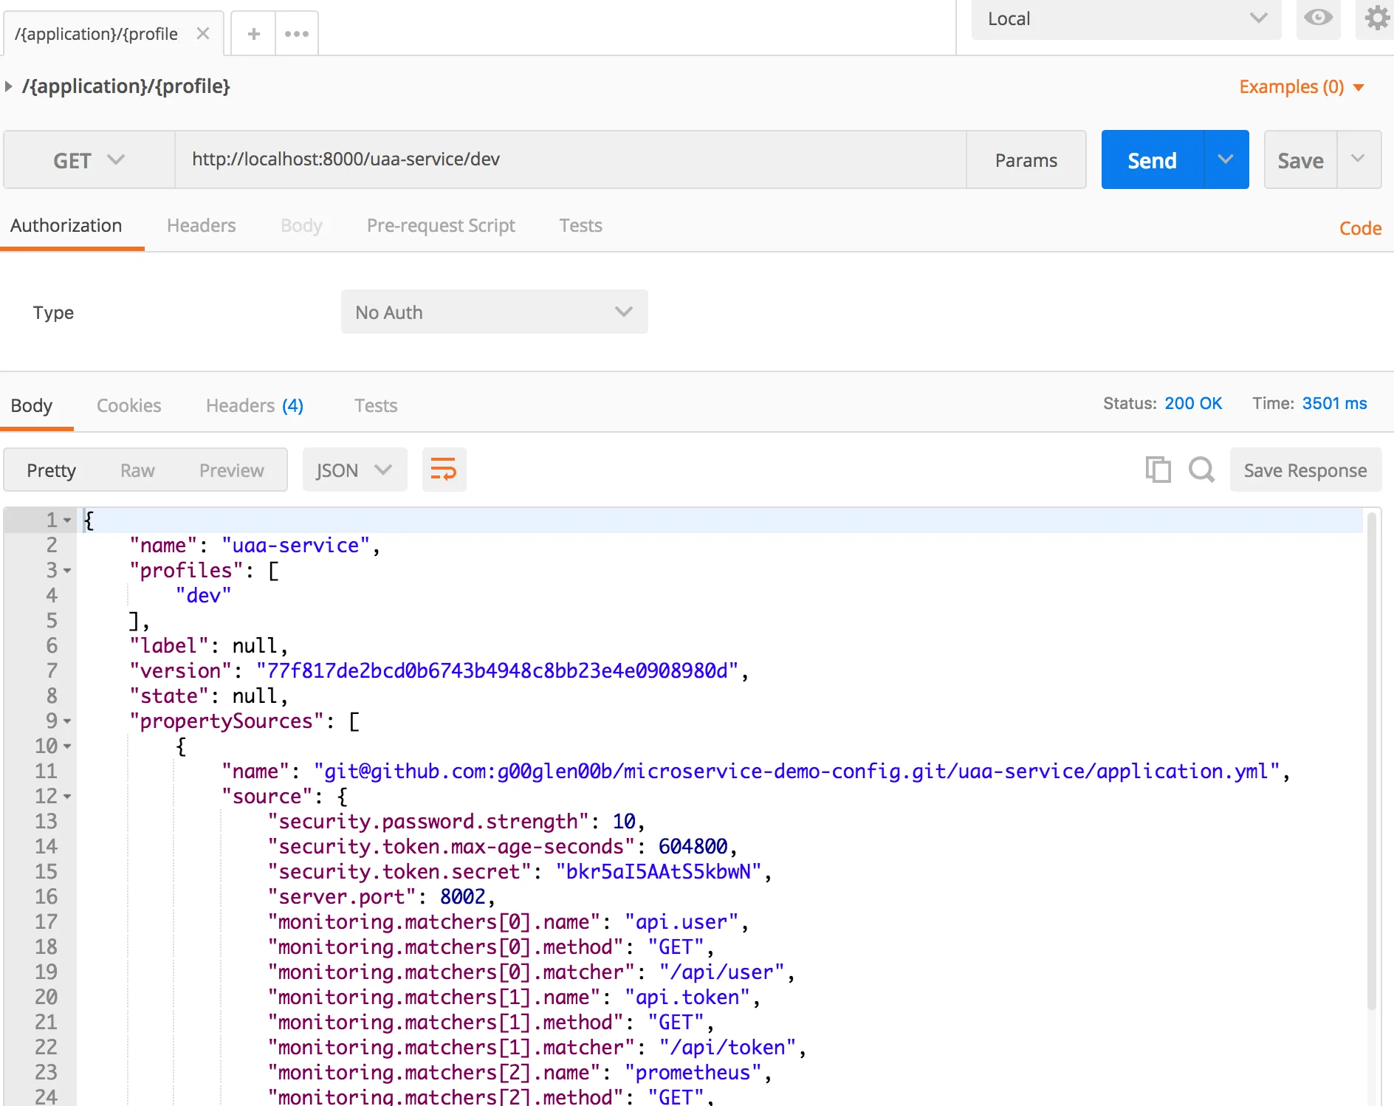The height and width of the screenshot is (1106, 1394).
Task: Toggle line wrap in response viewer
Action: (444, 470)
